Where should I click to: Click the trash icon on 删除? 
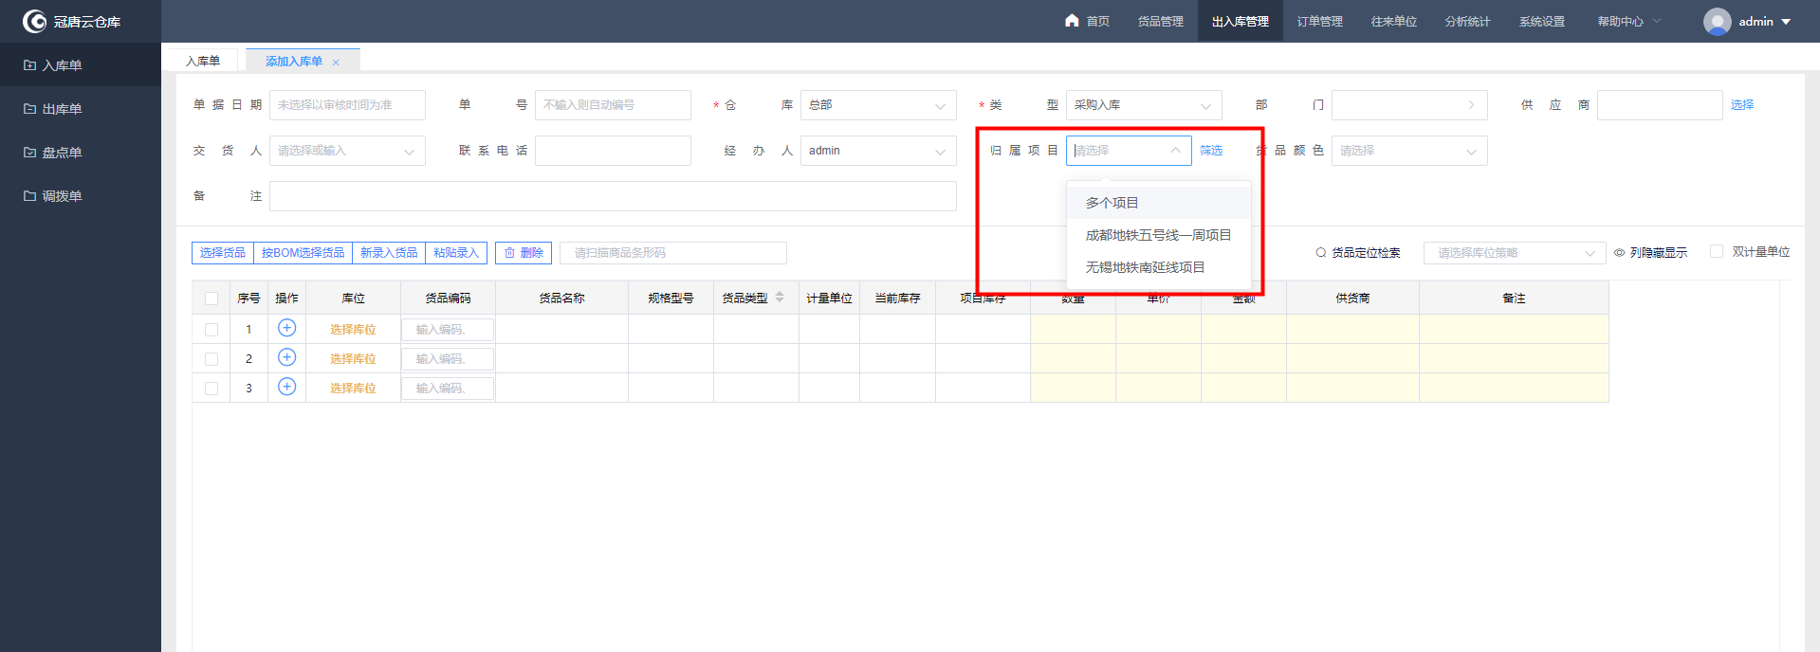tap(509, 253)
